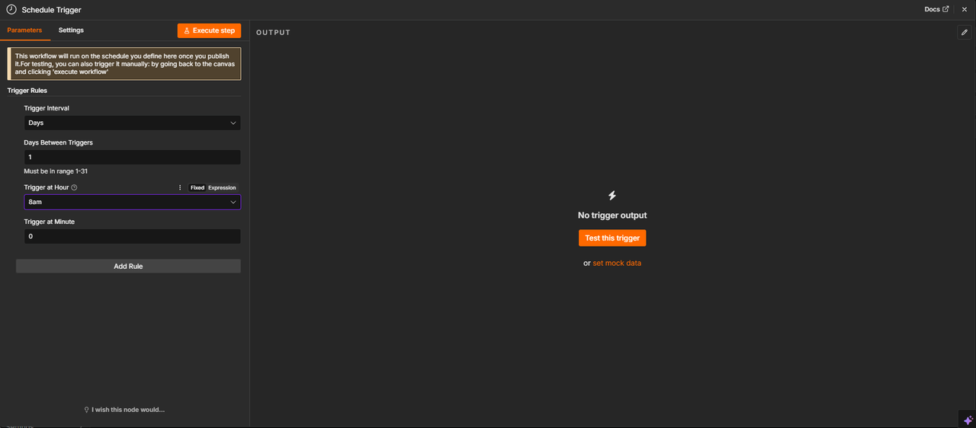976x428 pixels.
Task: Click the lightning bolt trigger icon
Action: 612,196
